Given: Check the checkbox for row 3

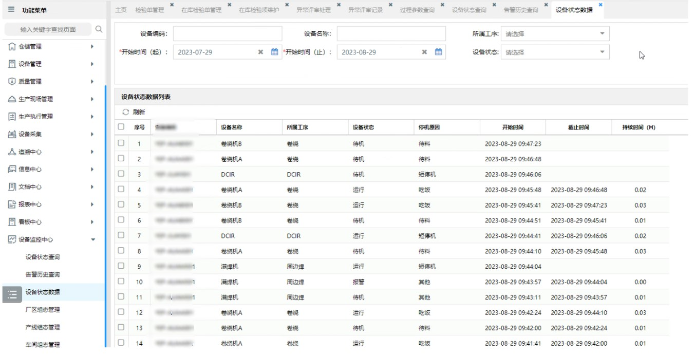Looking at the screenshot, I should pyautogui.click(x=121, y=174).
